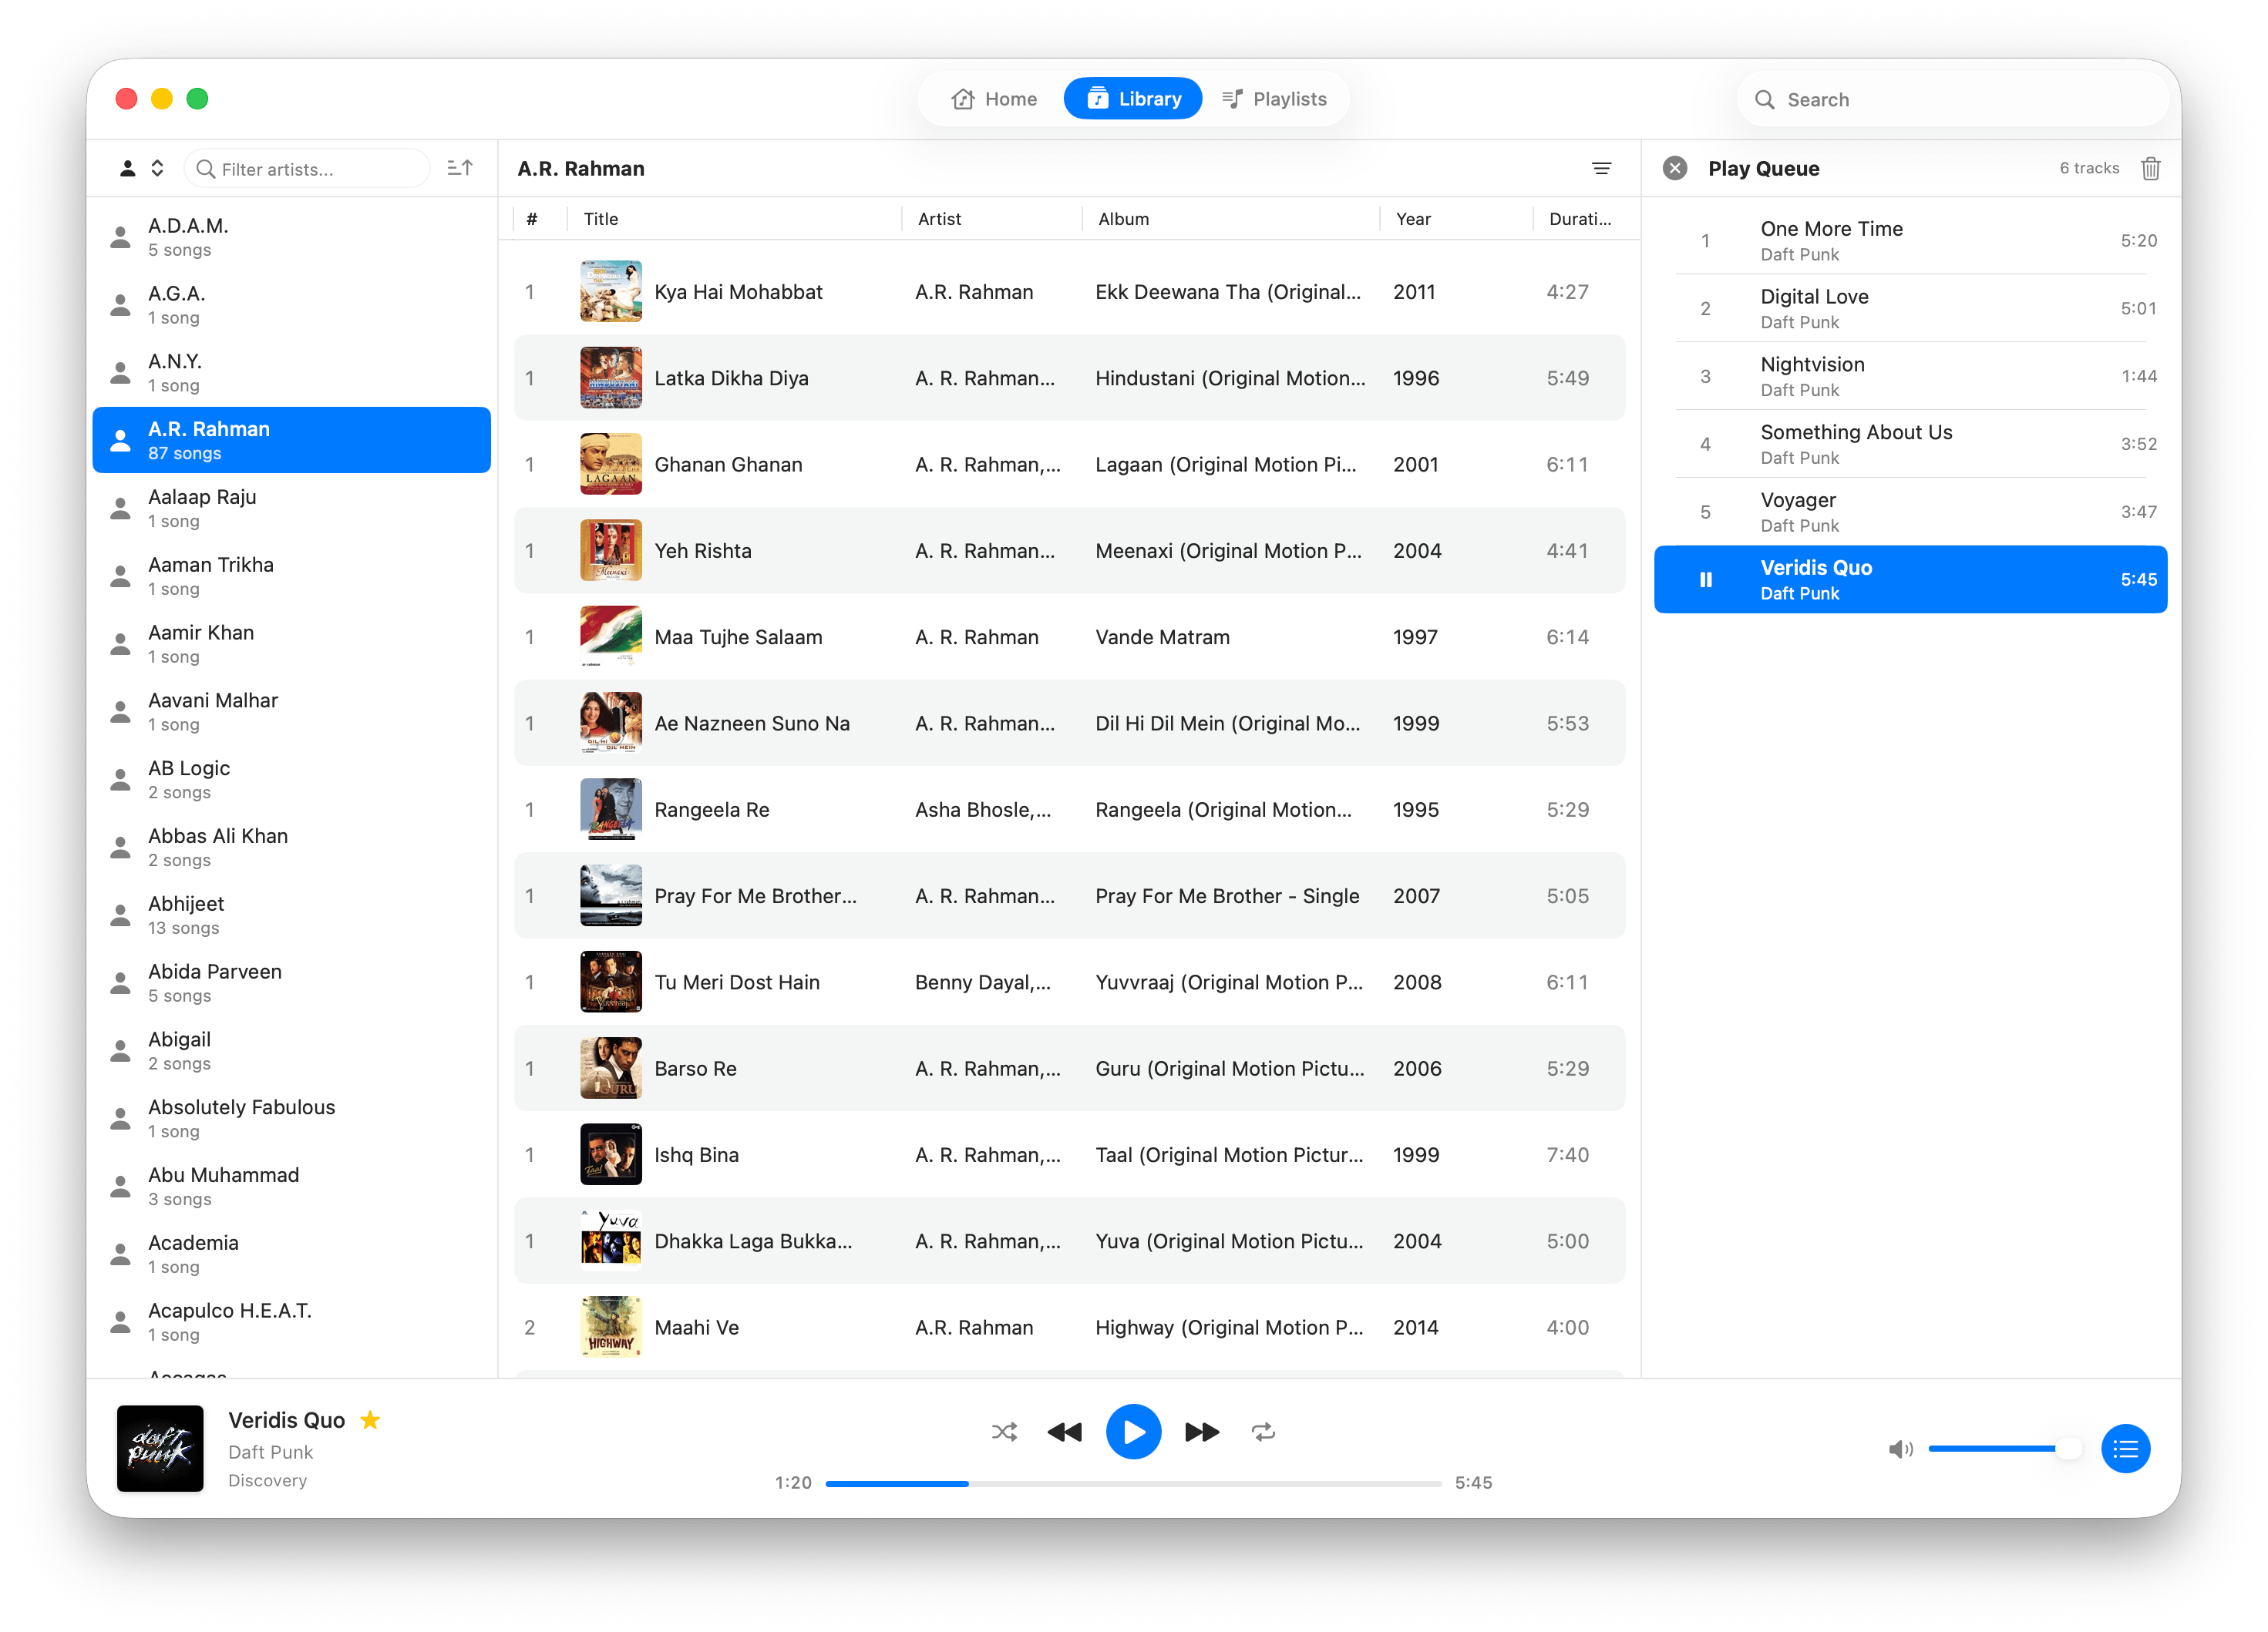Select the Barso Re track
Image resolution: width=2268 pixels, height=1632 pixels.
pyautogui.click(x=1069, y=1068)
